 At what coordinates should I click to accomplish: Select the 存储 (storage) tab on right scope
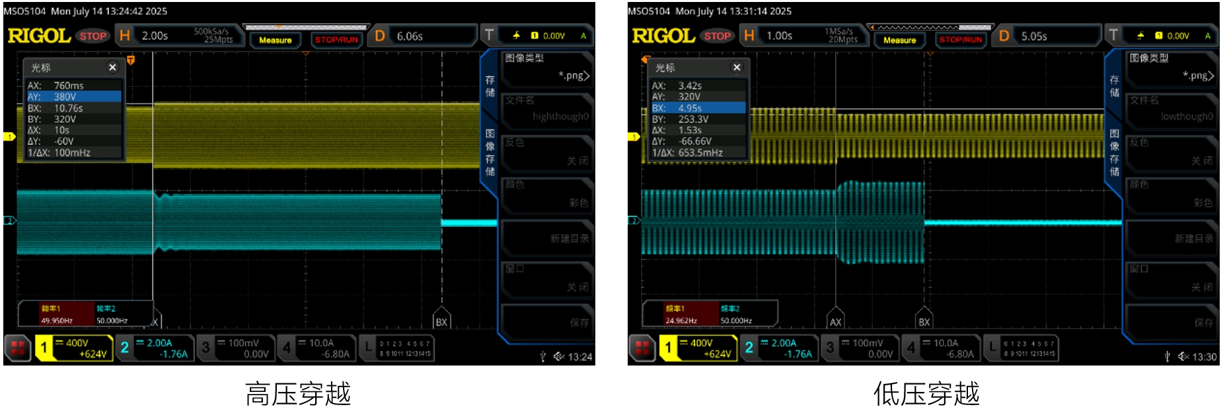pyautogui.click(x=1114, y=86)
